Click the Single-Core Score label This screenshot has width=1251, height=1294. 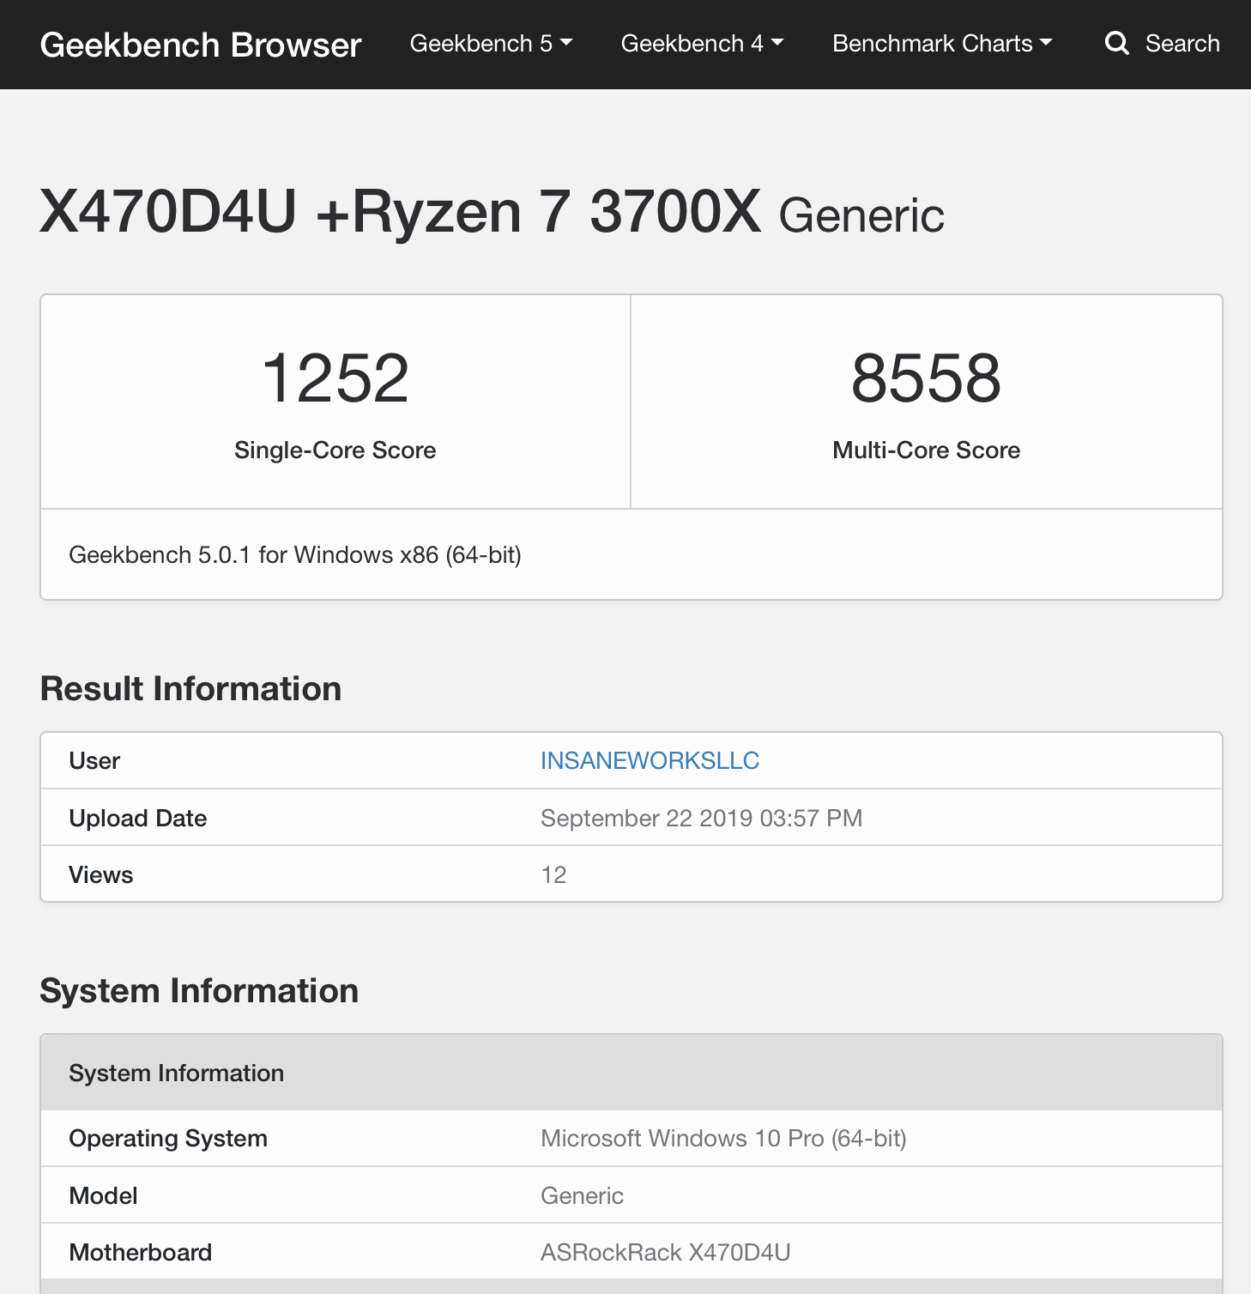coord(335,450)
